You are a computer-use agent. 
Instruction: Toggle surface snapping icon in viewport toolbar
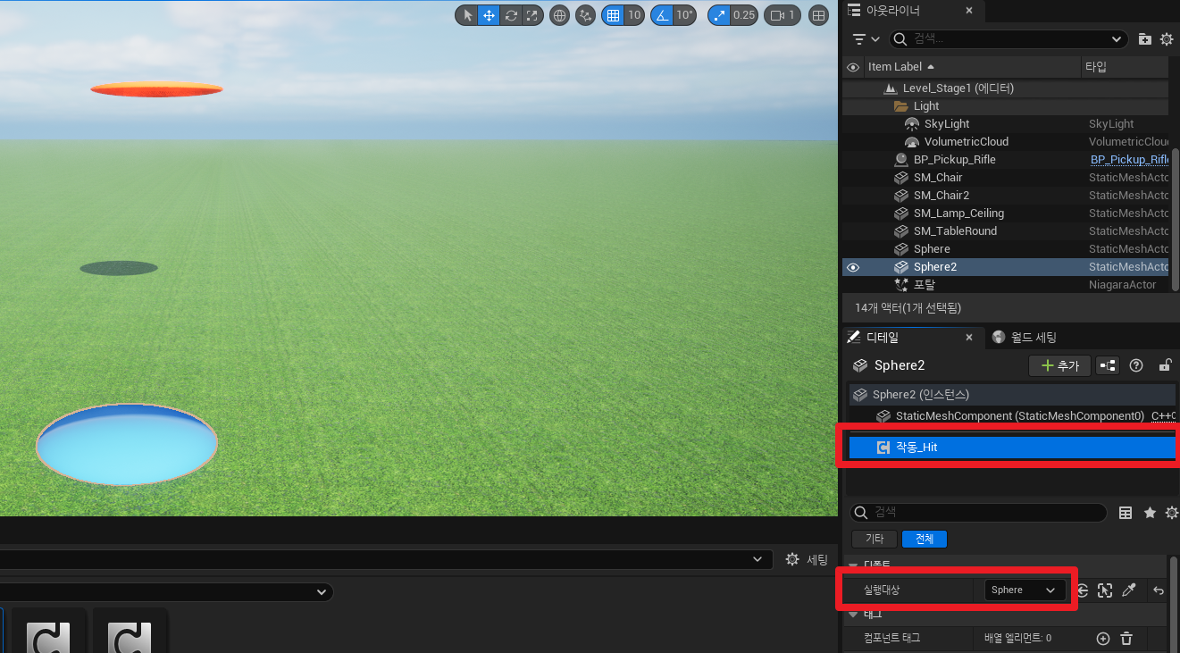[x=586, y=15]
